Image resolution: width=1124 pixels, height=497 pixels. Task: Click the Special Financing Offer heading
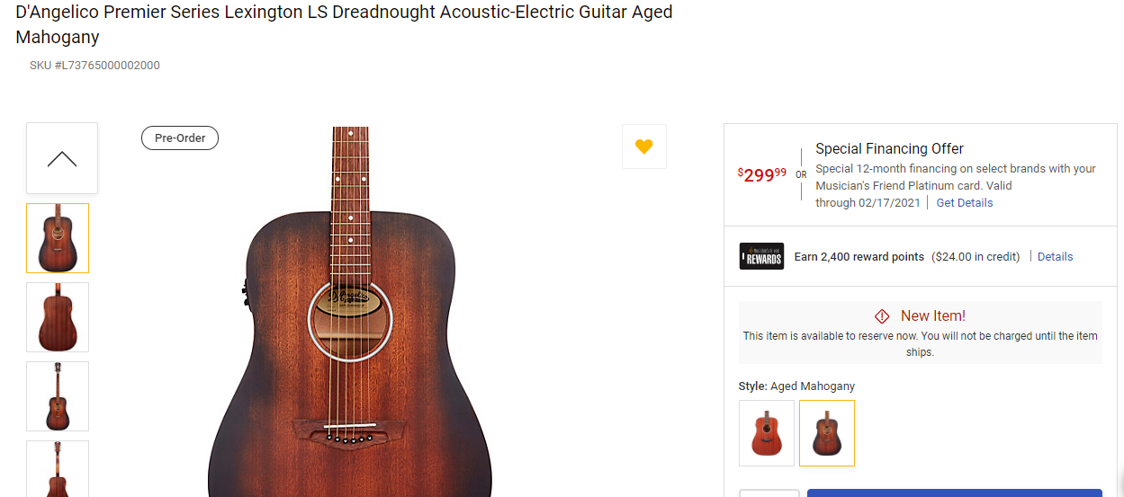point(889,149)
